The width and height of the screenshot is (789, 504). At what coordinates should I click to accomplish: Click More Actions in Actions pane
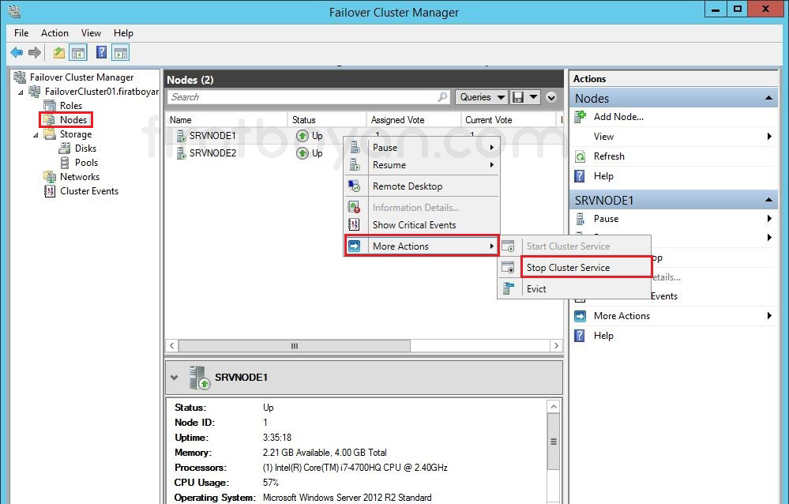pyautogui.click(x=622, y=316)
